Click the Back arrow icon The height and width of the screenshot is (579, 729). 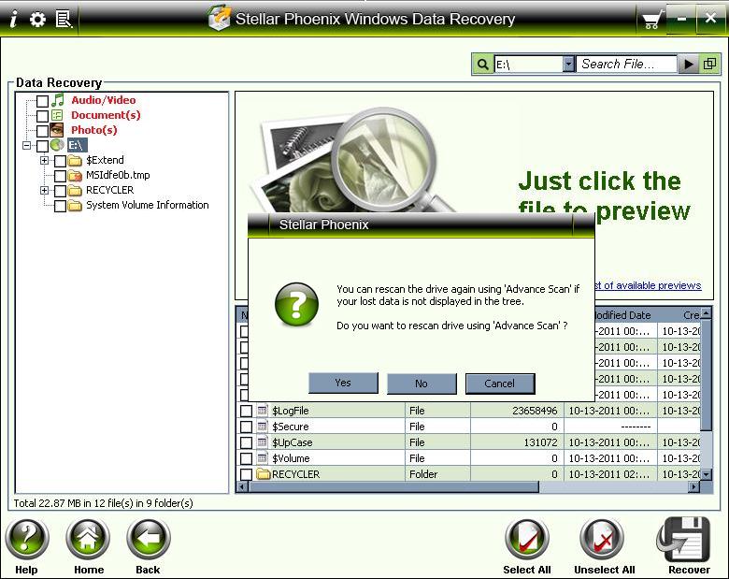point(149,539)
